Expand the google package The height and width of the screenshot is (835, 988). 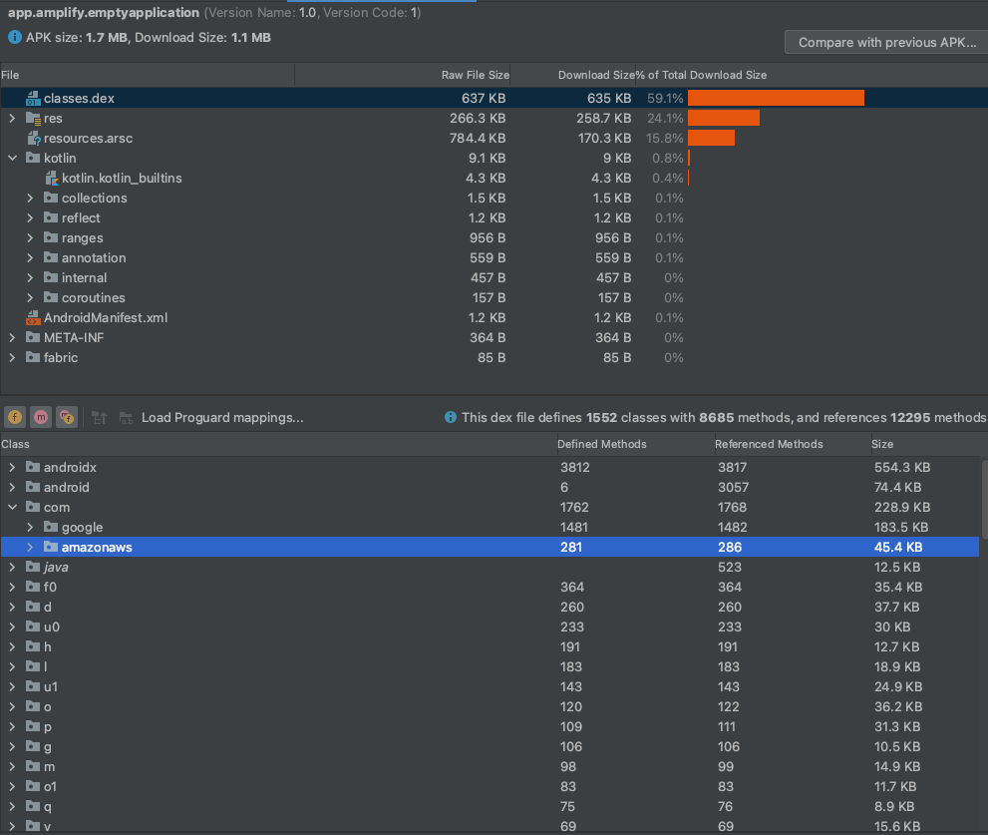click(28, 527)
